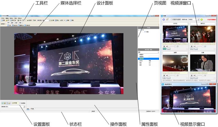Toggle the small checkbox under the audience source
This screenshot has width=218, height=127.
[x=187, y=78]
